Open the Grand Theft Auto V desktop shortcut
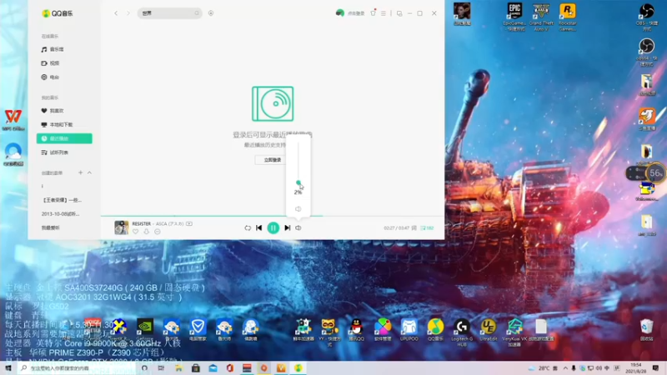The image size is (667, 375). [541, 17]
